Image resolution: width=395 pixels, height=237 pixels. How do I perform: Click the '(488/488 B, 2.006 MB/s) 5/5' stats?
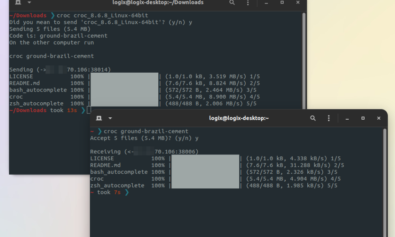tap(211, 103)
